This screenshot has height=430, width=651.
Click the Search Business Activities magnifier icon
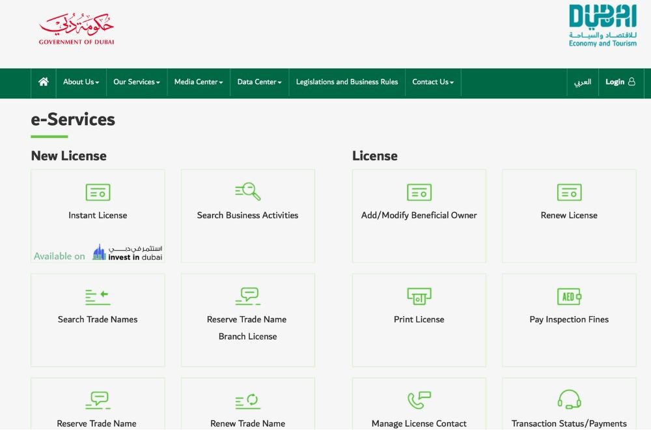(248, 192)
